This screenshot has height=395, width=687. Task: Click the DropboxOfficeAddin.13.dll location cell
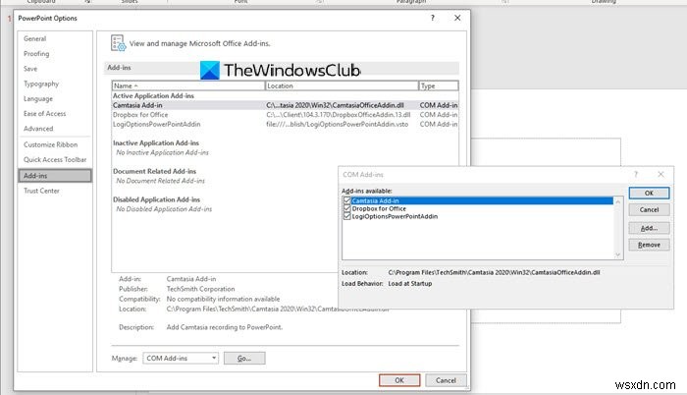[x=338, y=115]
